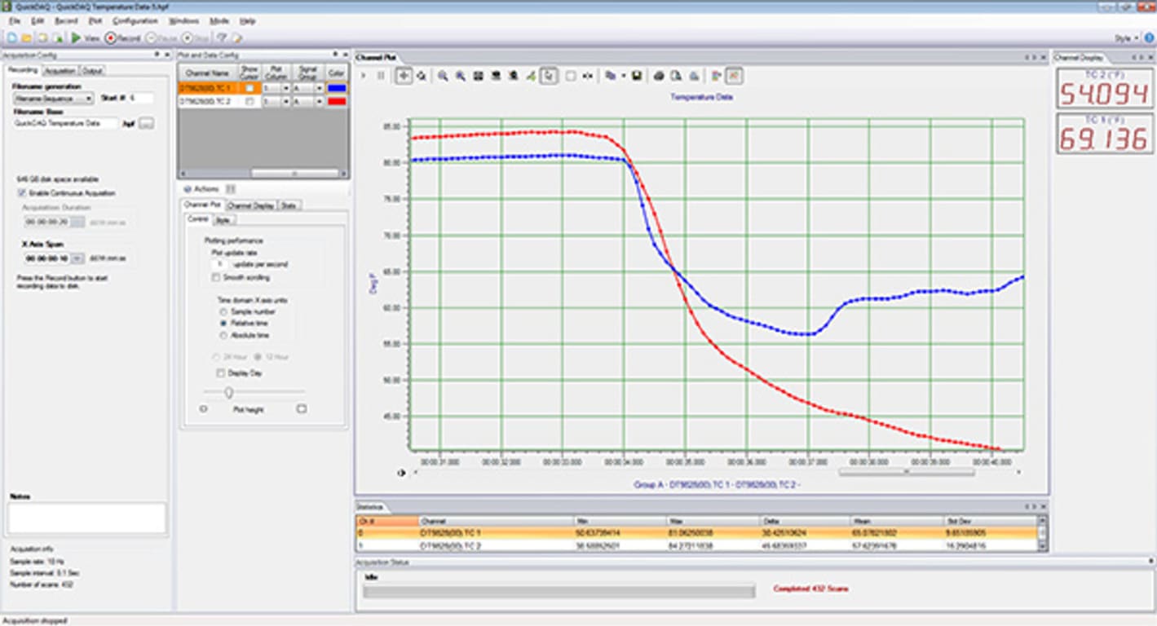Pause the plot display
The image size is (1157, 626).
point(379,76)
